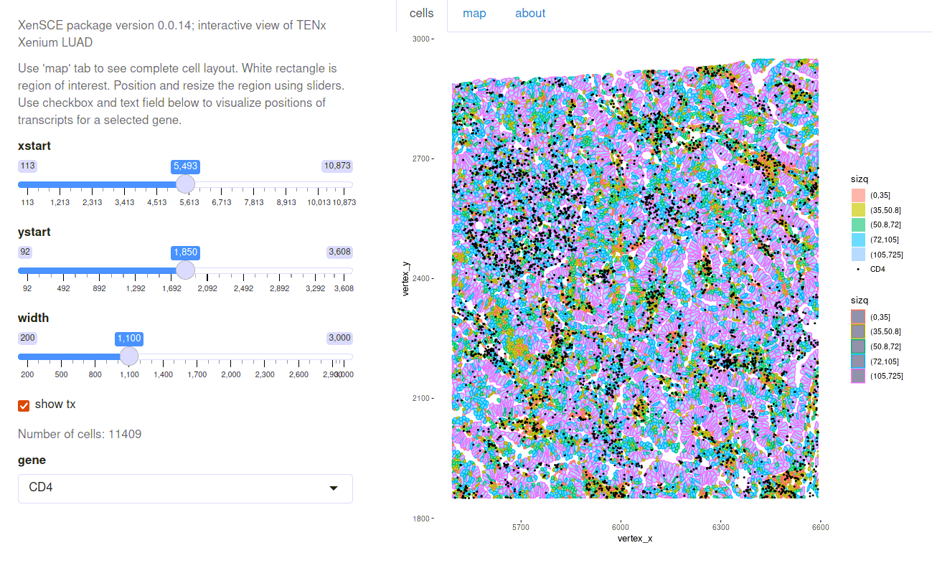Open the about tab

530,14
